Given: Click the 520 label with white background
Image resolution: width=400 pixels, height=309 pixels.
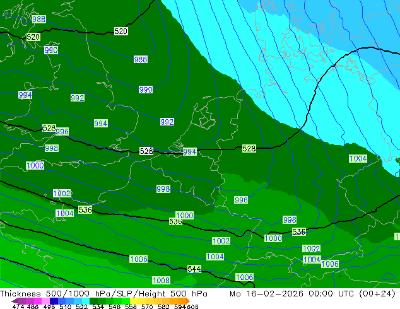Looking at the screenshot, I should [121, 32].
